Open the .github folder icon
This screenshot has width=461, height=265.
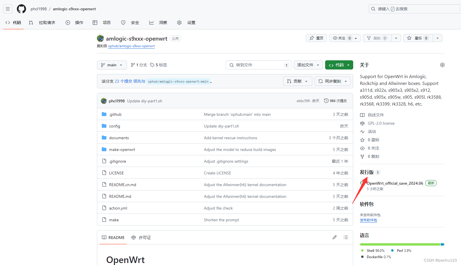104,114
